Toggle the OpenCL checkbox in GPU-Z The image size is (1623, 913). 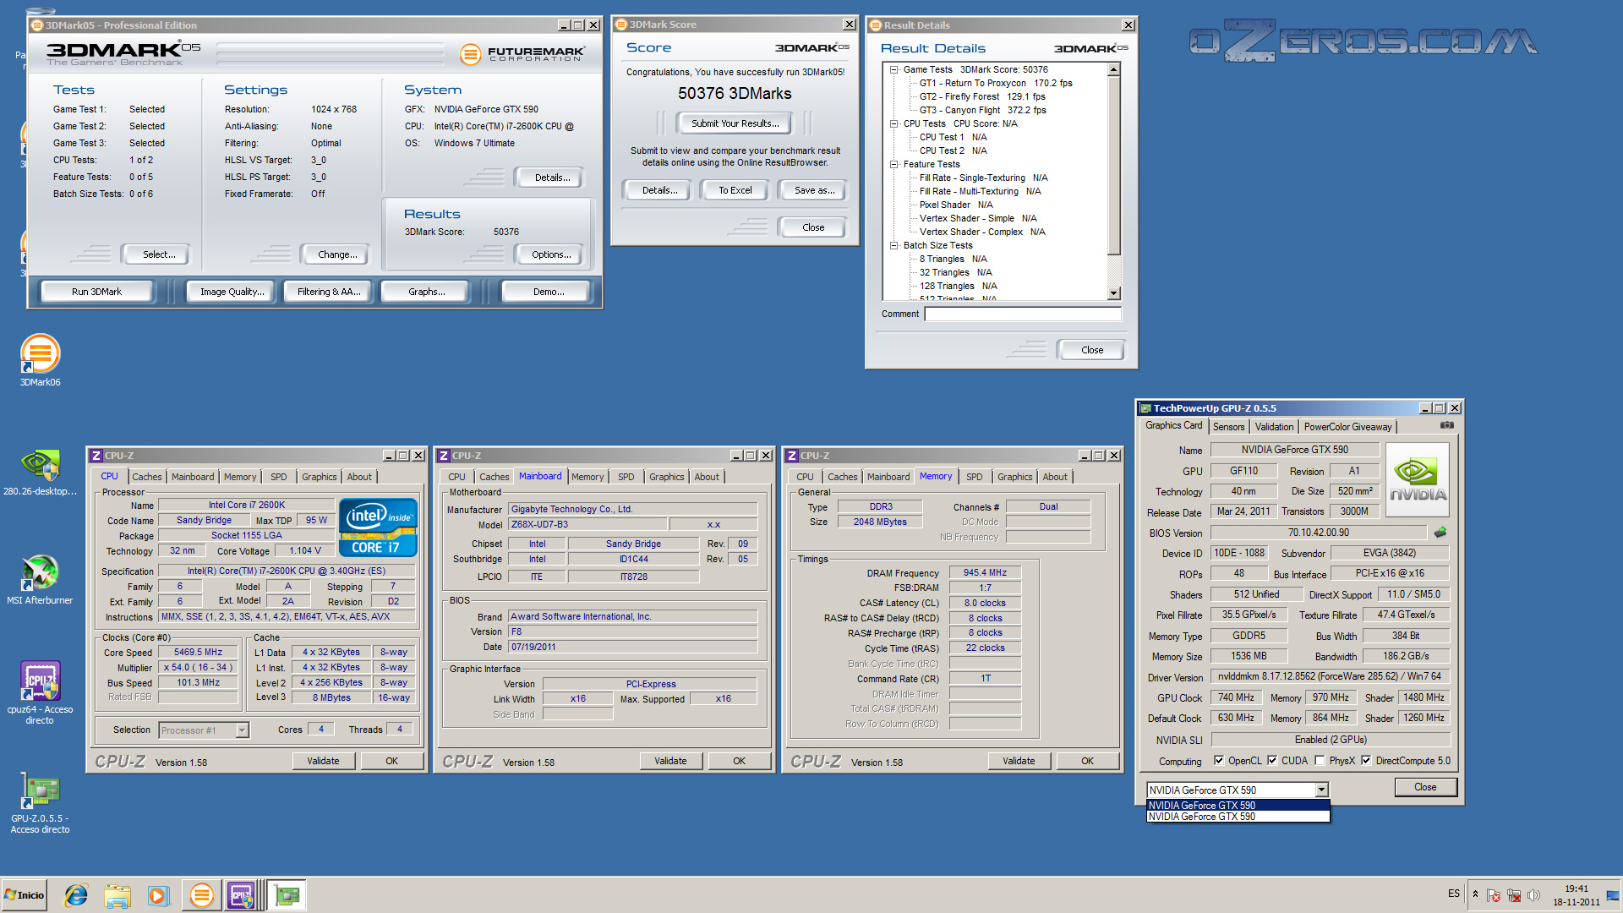(x=1219, y=761)
